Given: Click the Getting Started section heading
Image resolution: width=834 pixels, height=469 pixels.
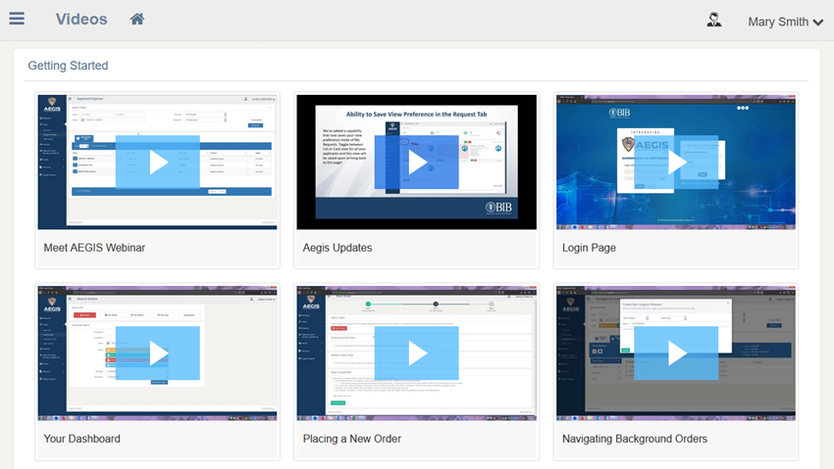Looking at the screenshot, I should (68, 66).
